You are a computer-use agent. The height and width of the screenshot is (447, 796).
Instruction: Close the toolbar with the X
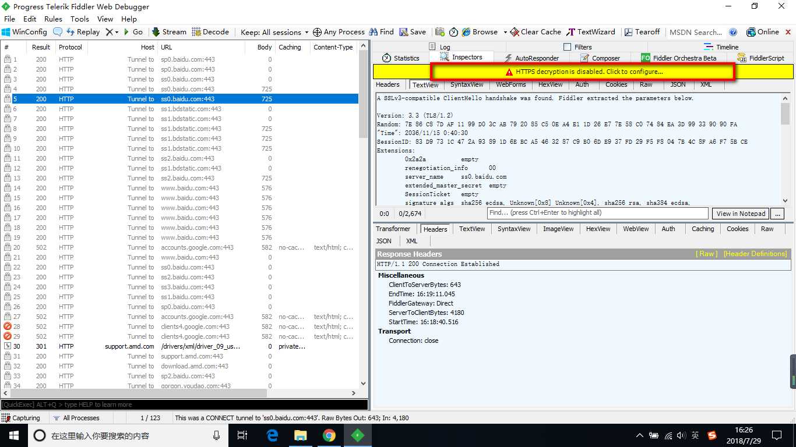click(787, 32)
